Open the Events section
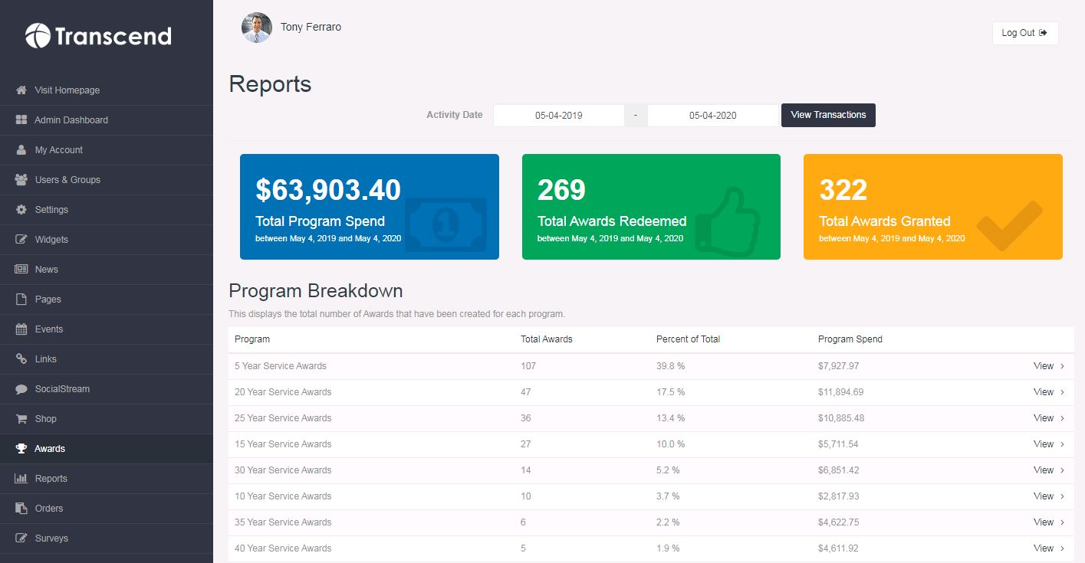1085x563 pixels. [x=107, y=329]
